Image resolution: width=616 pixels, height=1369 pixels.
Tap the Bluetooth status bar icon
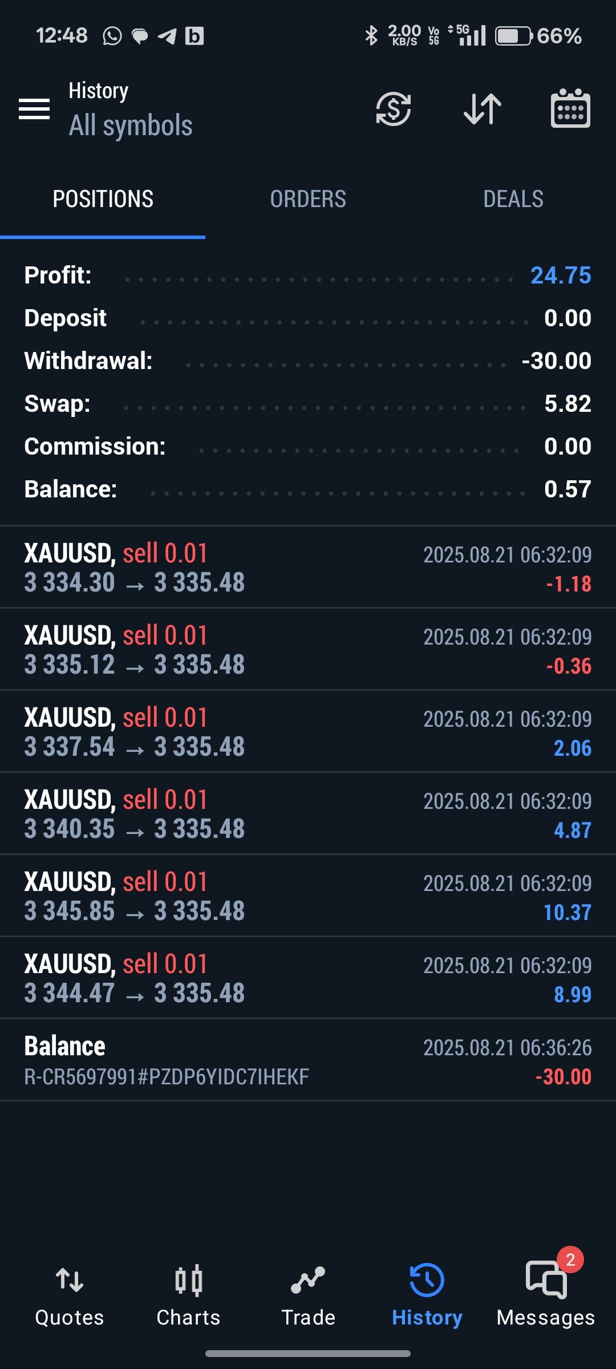point(371,35)
